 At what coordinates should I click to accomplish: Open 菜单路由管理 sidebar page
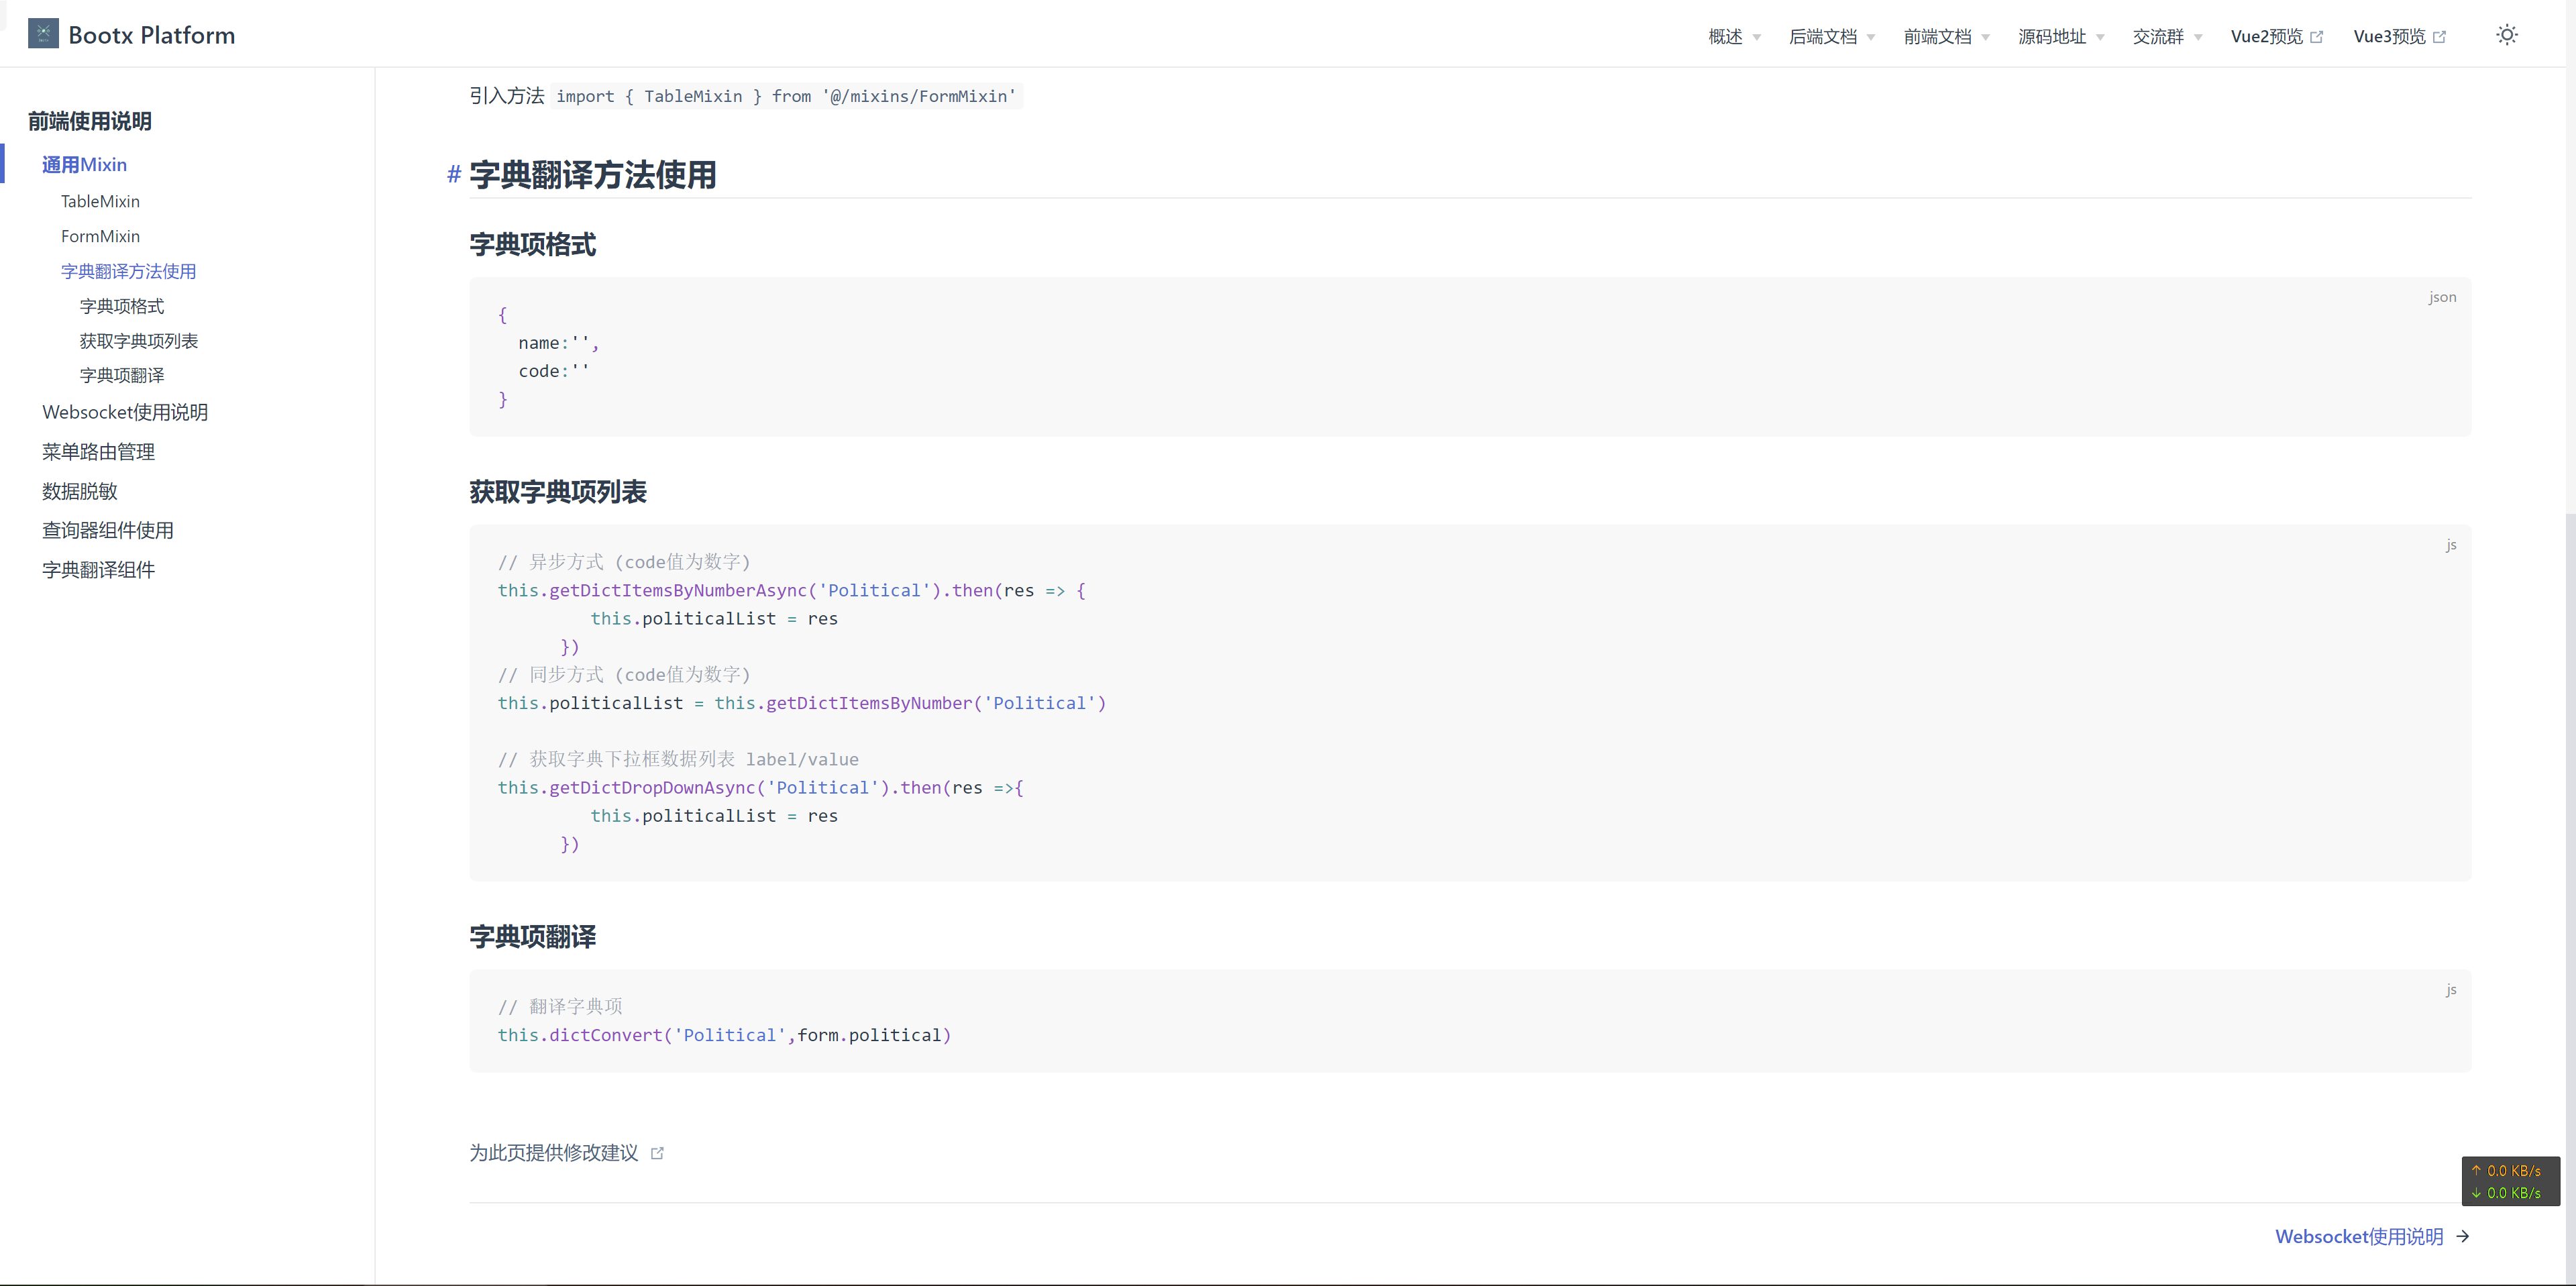point(98,452)
